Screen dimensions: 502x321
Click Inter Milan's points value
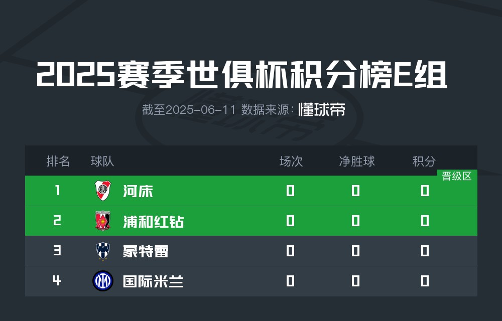[x=425, y=281]
